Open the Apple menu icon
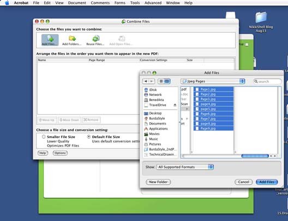The height and width of the screenshot is (221, 288). click(7, 3)
